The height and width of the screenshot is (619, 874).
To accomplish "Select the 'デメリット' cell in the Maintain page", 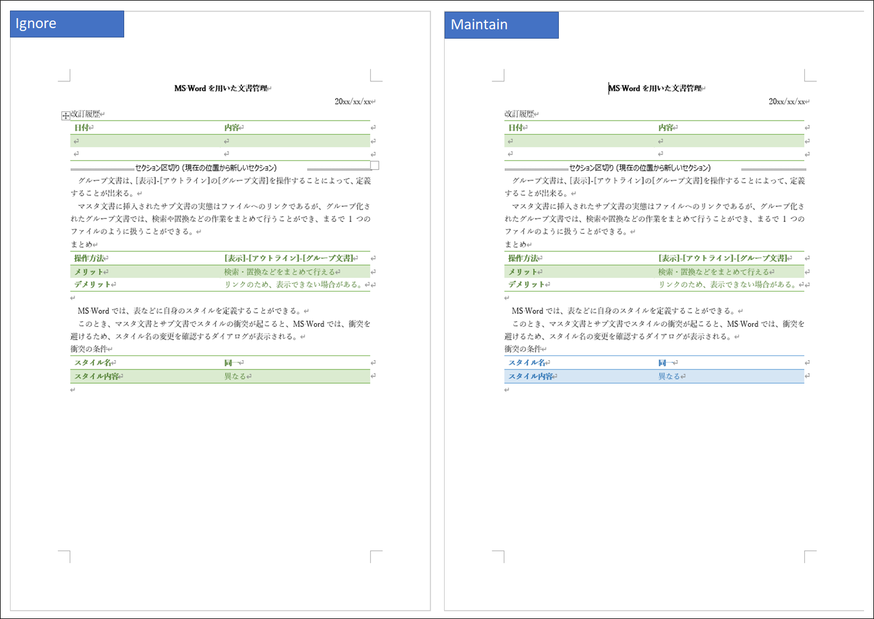I will click(579, 285).
